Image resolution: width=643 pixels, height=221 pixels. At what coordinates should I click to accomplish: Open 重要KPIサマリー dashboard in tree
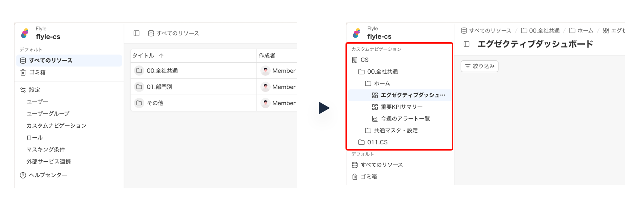click(x=401, y=107)
